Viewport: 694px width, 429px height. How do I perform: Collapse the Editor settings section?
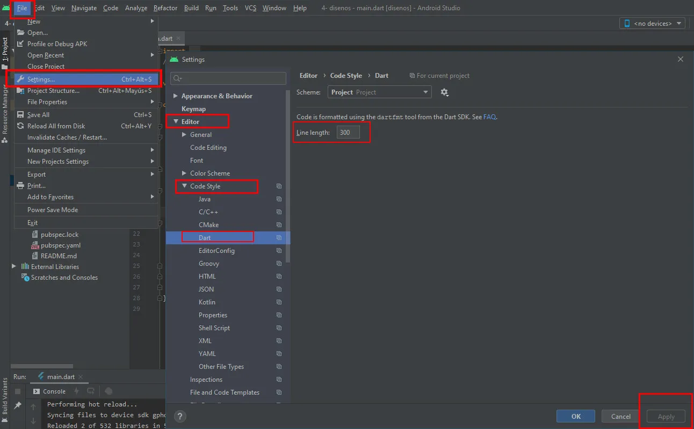point(176,122)
